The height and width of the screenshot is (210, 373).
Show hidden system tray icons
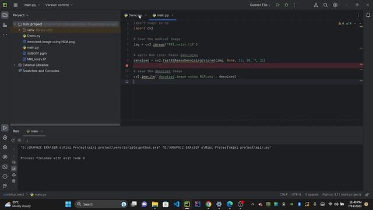click(x=252, y=204)
